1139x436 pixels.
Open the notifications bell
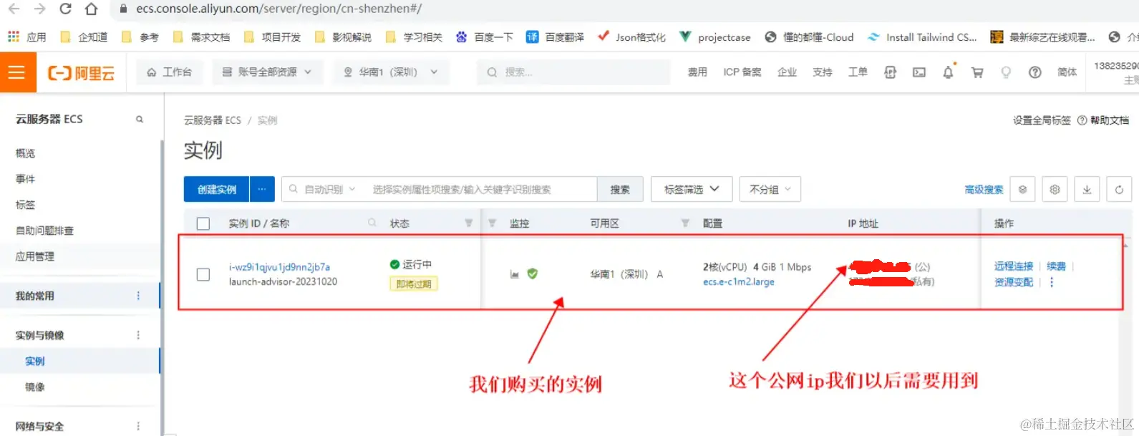[948, 72]
